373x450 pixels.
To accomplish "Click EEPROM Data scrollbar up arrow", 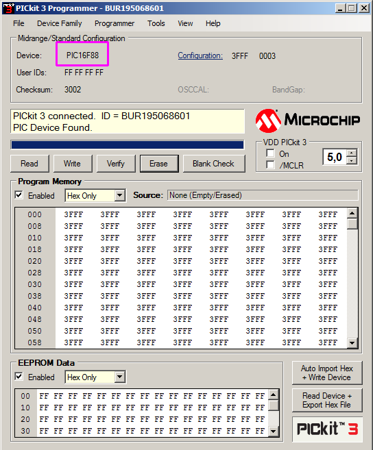I will pos(274,395).
